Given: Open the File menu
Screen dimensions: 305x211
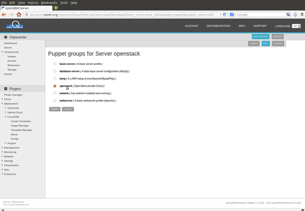Looking at the screenshot, I should (x=4, y=3).
